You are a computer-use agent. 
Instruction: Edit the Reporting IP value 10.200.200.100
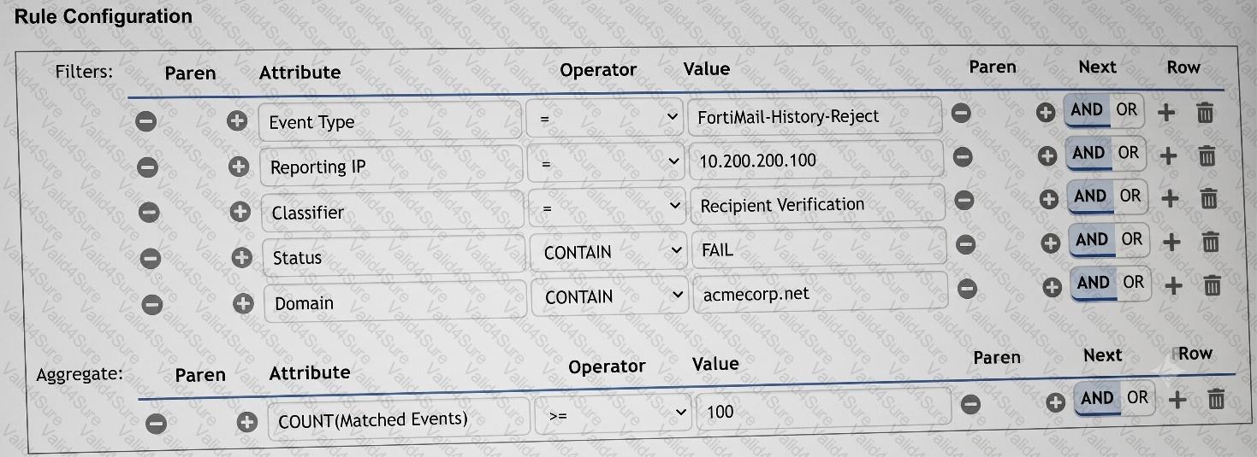coord(816,161)
